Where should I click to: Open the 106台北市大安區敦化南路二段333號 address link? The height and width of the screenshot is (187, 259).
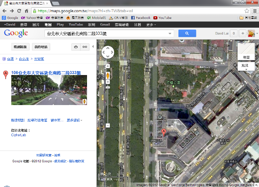pos(46,73)
